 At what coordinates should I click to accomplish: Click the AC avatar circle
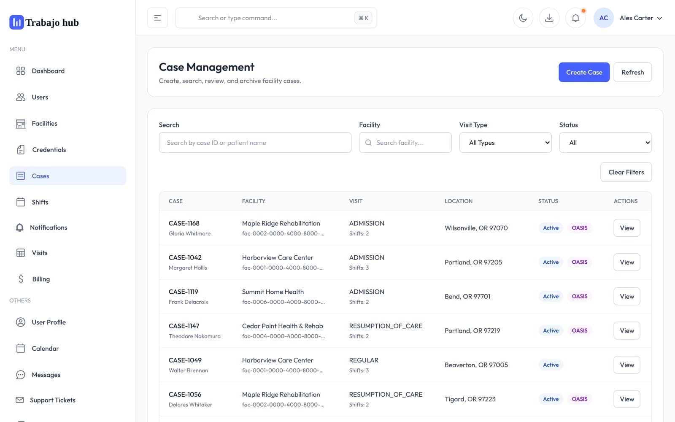click(604, 18)
